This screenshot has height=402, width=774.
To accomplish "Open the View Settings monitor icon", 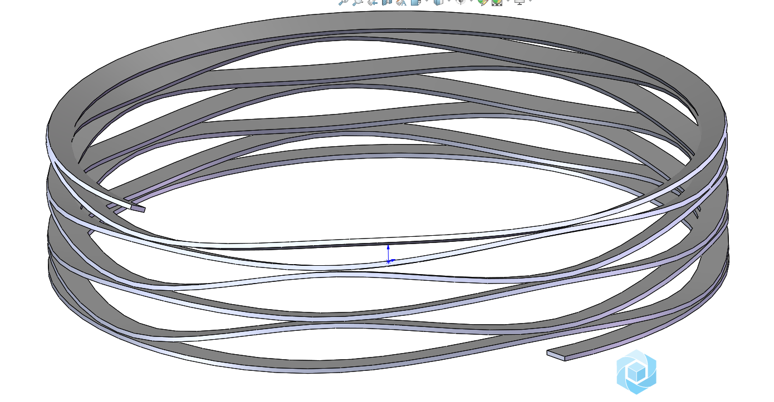I will (x=520, y=2).
